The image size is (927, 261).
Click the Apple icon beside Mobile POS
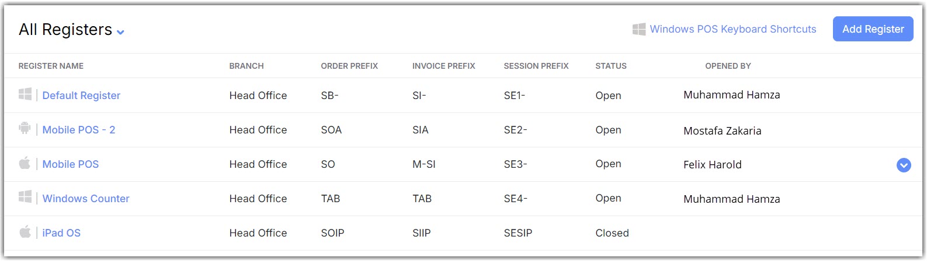point(25,163)
